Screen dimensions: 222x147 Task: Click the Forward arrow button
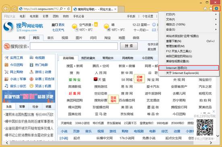coord(14,9)
